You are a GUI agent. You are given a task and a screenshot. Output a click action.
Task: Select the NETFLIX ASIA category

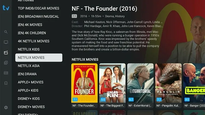point(29,66)
